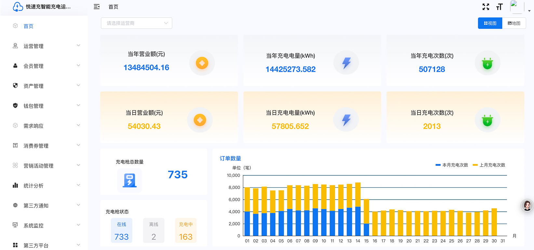This screenshot has height=250, width=534.
Task: Open the 钱包管理 menu item
Action: pyautogui.click(x=46, y=106)
